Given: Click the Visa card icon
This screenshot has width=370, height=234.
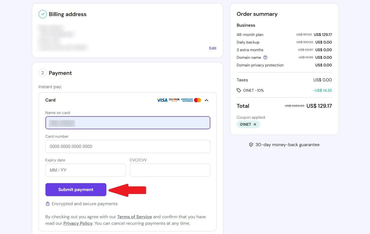Looking at the screenshot, I should [x=162, y=100].
